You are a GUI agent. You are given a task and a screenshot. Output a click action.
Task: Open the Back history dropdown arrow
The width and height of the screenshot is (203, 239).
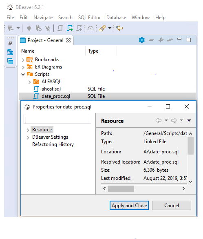(x=166, y=120)
